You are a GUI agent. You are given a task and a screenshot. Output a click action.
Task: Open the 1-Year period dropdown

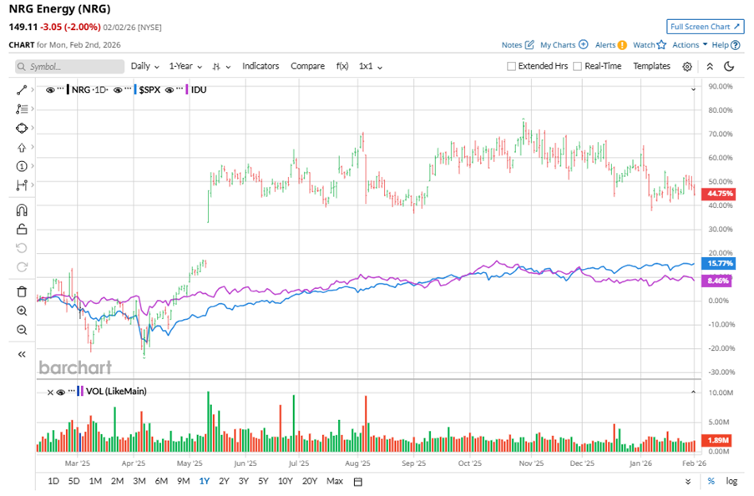click(x=185, y=67)
